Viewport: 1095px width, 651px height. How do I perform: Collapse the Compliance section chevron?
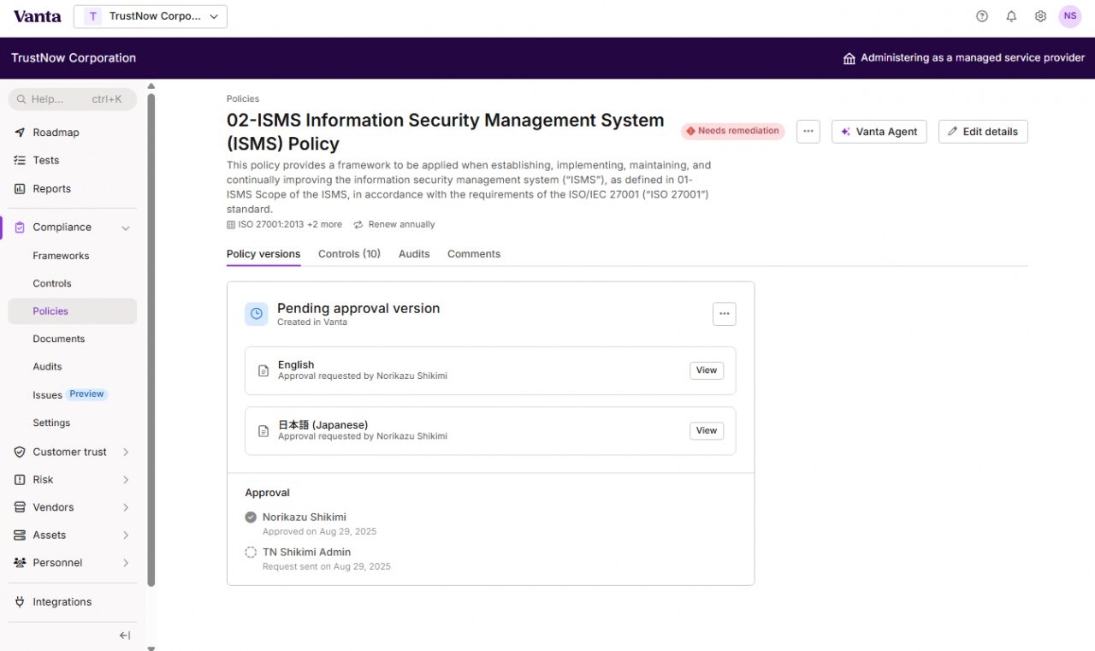pyautogui.click(x=126, y=228)
